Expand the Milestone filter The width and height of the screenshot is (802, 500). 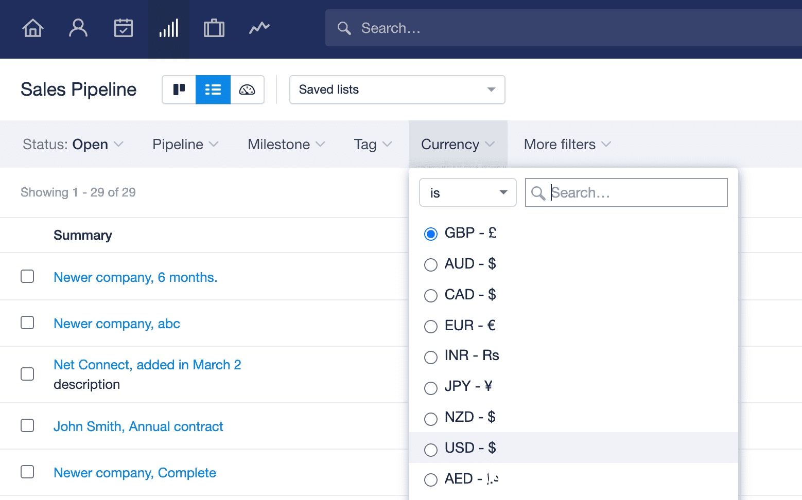click(286, 145)
